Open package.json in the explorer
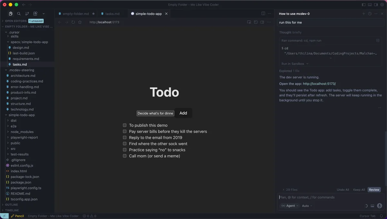The image size is (387, 219). coord(21,182)
